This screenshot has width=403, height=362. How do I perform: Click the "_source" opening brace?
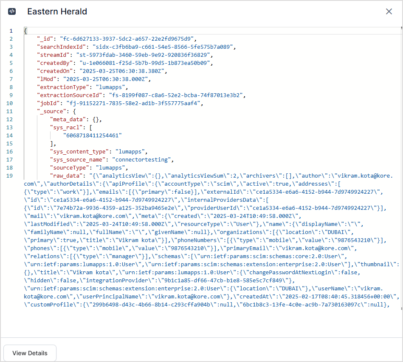73,111
